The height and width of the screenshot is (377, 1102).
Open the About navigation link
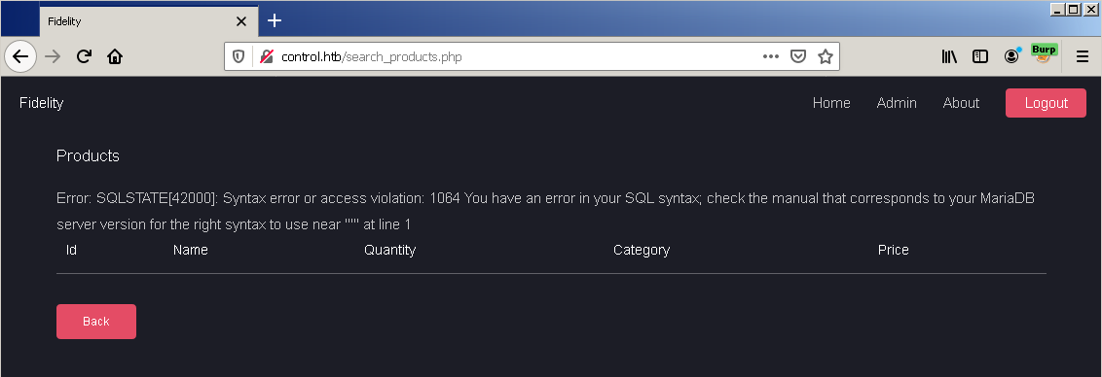point(961,103)
